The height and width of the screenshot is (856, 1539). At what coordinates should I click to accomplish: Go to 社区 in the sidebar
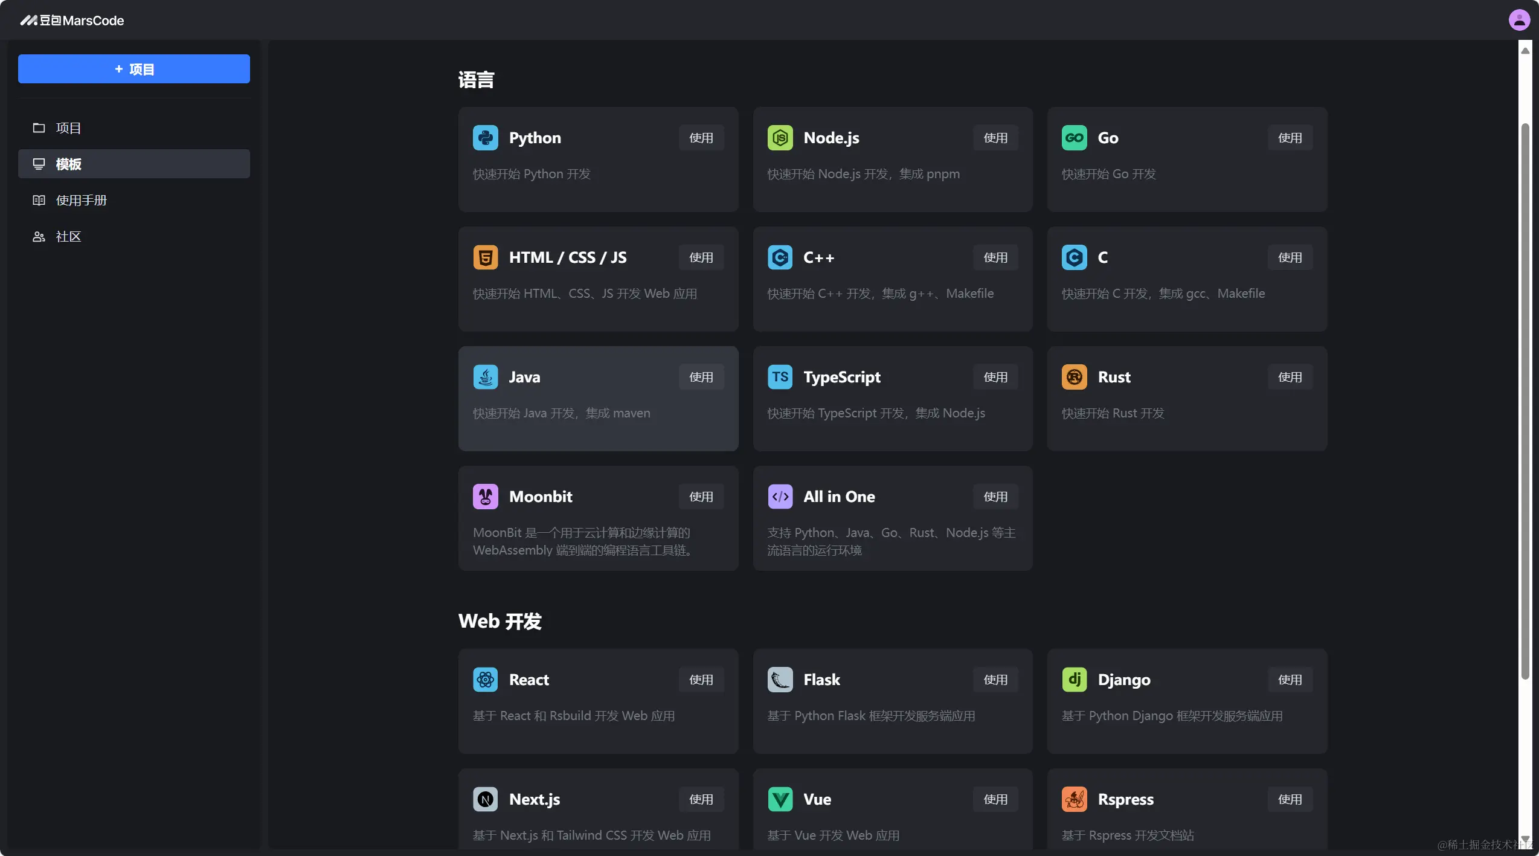tap(134, 236)
